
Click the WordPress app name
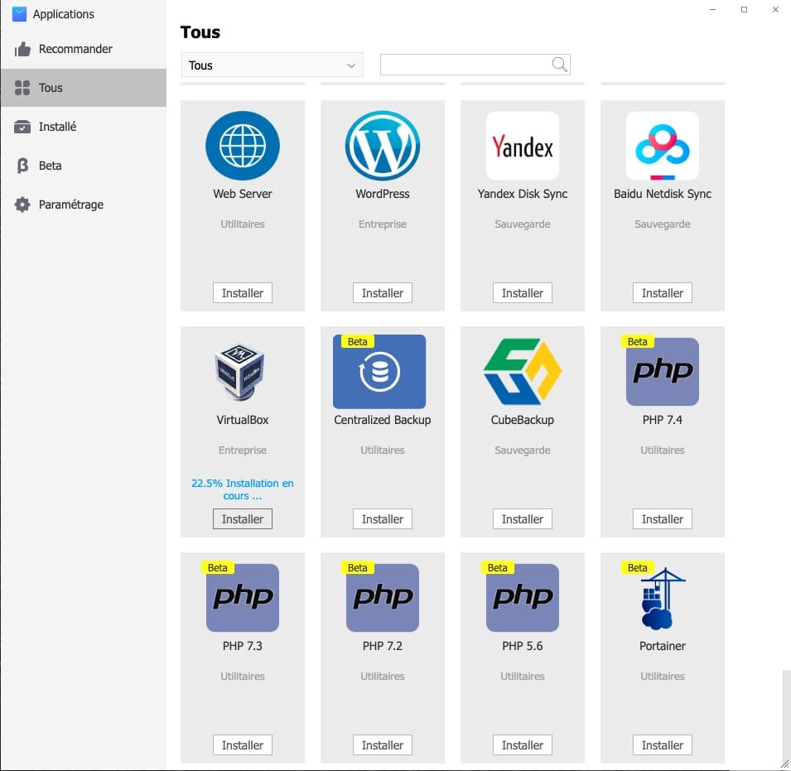383,194
